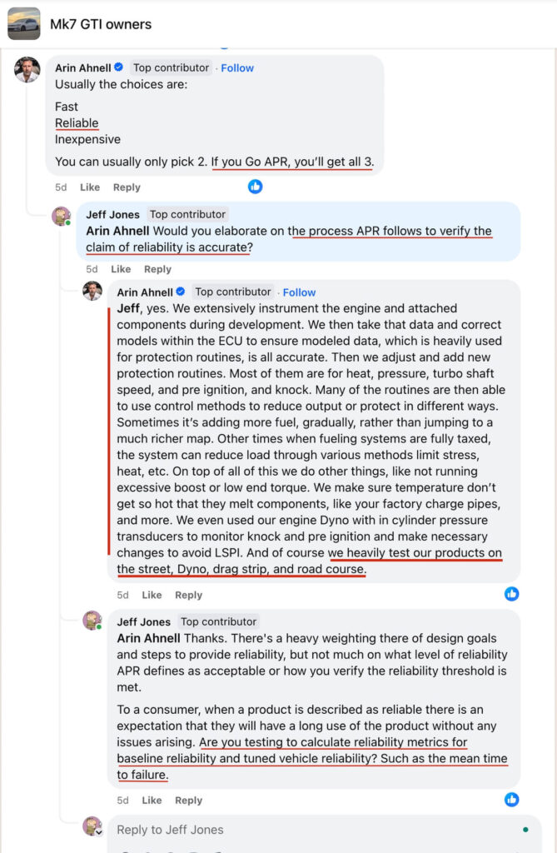557x853 pixels.
Task: Click the blue thumbs-up reaction under Arin's first comment
Action: click(x=255, y=187)
